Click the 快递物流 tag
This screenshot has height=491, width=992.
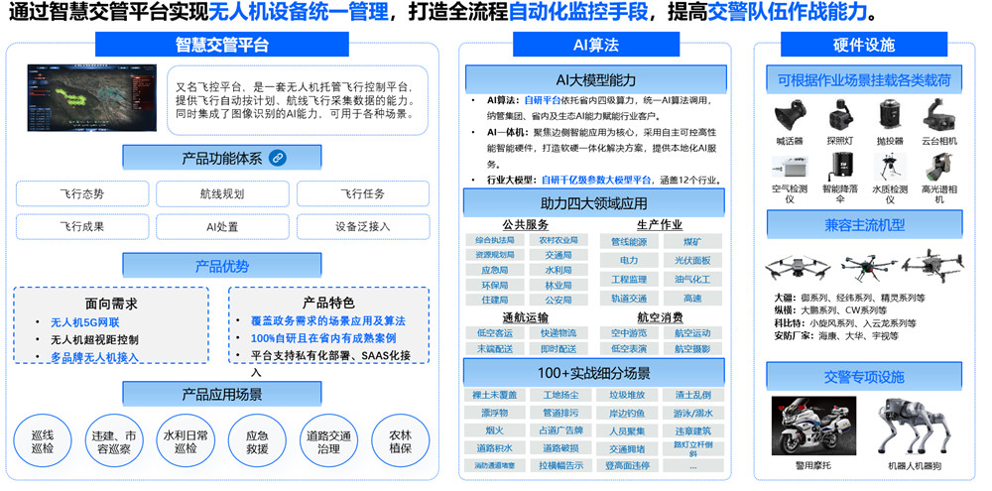(558, 333)
